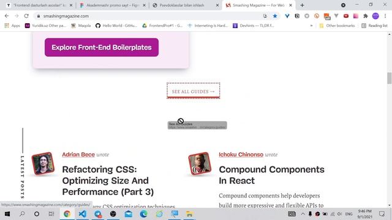The image size is (392, 220).
Task: Close the Akademnashr Figma tab
Action: (145, 5)
